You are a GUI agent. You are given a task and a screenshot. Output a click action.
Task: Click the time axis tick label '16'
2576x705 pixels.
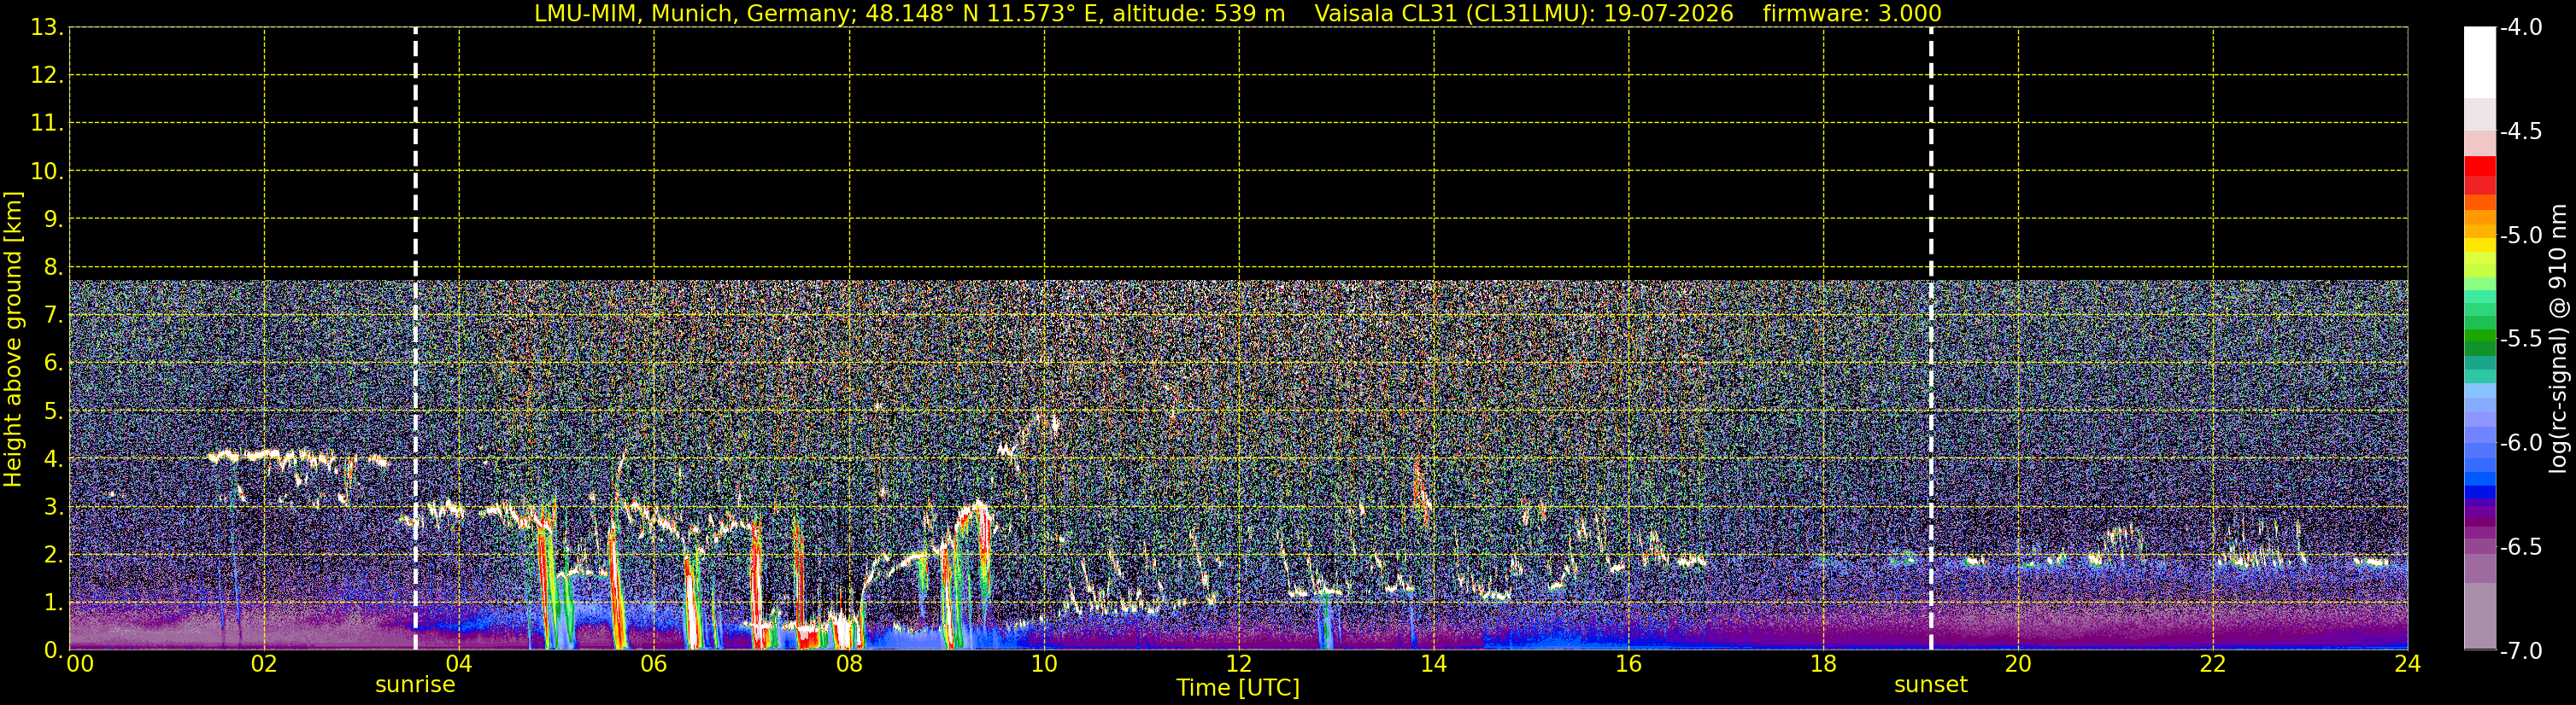(1629, 664)
